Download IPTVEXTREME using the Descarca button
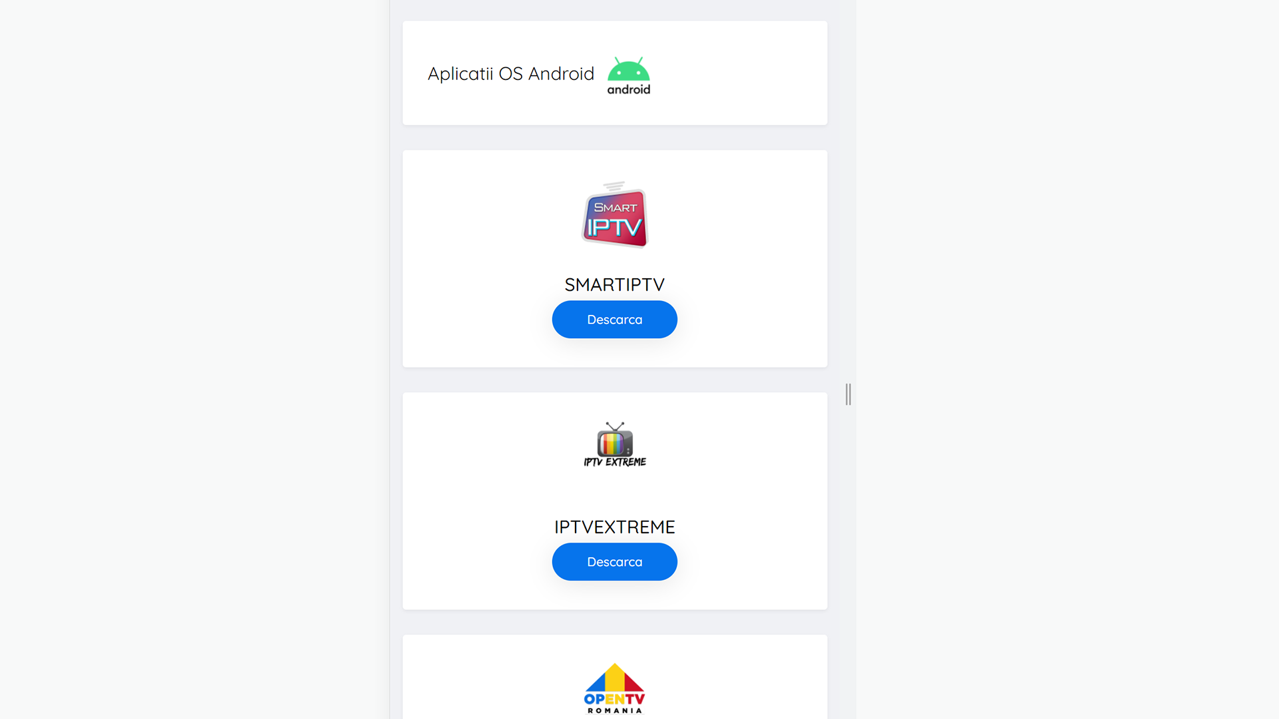Viewport: 1279px width, 719px height. (x=614, y=562)
